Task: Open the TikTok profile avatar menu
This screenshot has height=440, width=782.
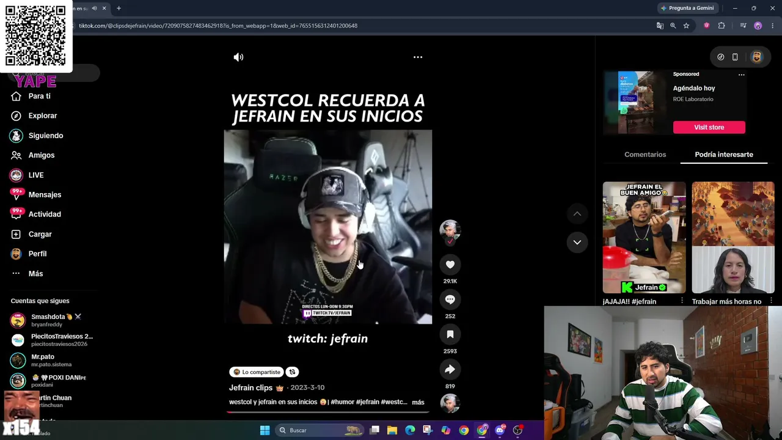Action: (756, 57)
